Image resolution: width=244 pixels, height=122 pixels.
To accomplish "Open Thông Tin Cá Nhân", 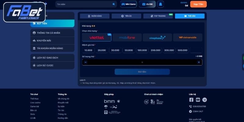I will 52,33.
